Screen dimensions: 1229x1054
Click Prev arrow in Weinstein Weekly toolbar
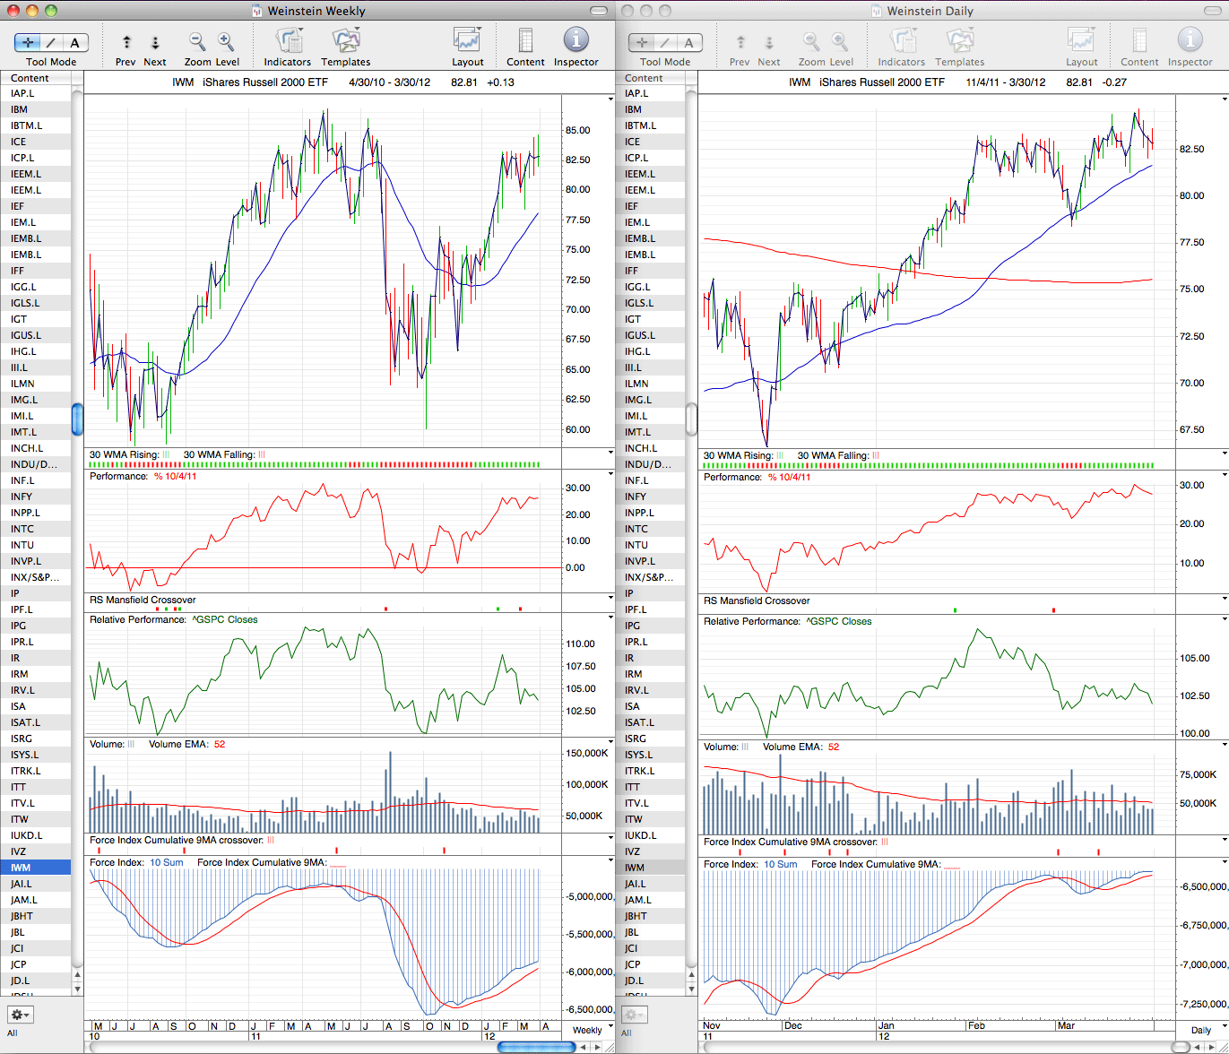tap(126, 42)
